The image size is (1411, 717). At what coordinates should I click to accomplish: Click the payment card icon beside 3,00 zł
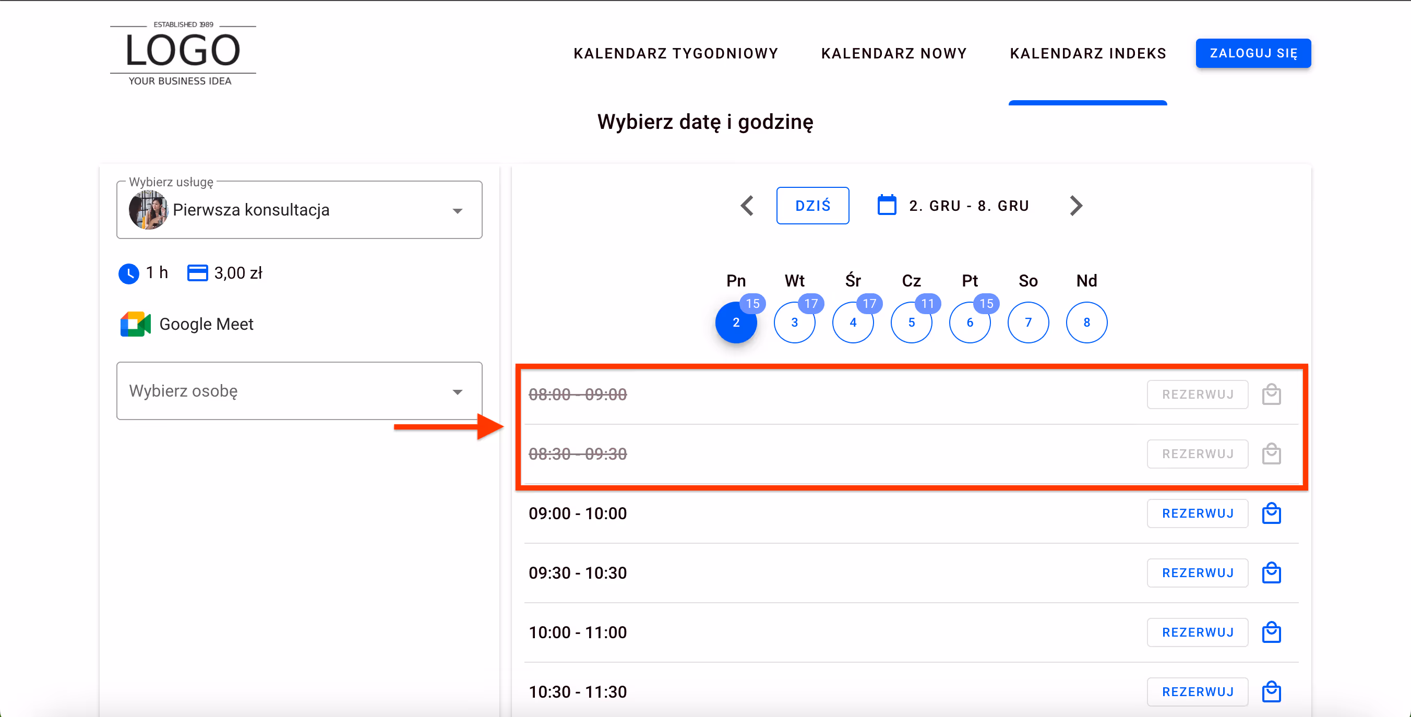point(198,272)
